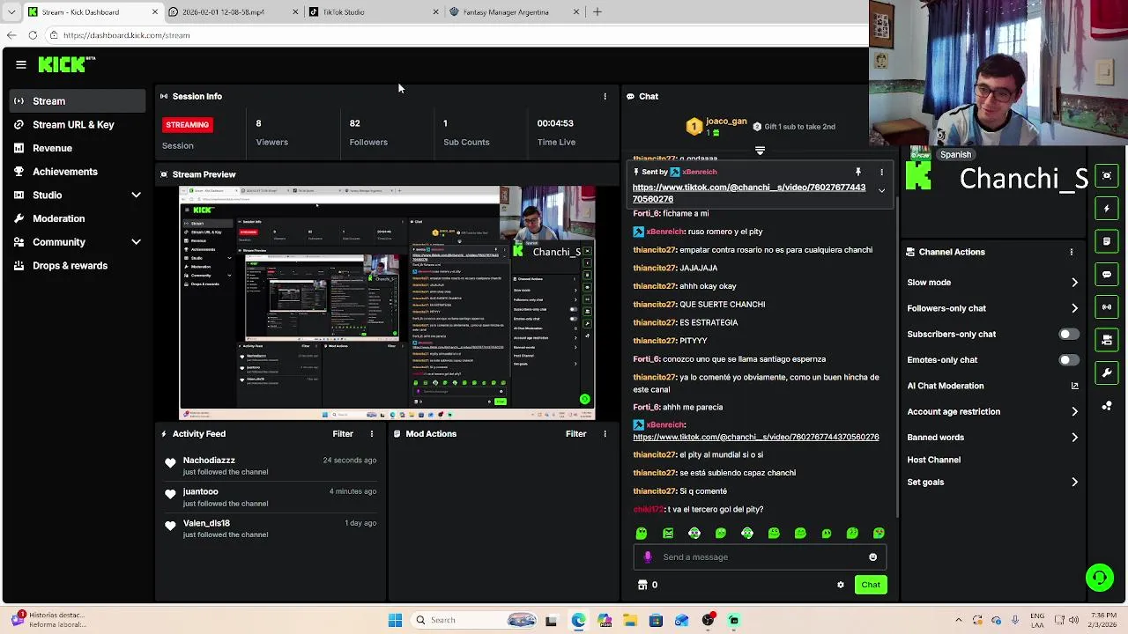The image size is (1128, 634).
Task: Expand Slow mode options
Action: [x=1074, y=283]
